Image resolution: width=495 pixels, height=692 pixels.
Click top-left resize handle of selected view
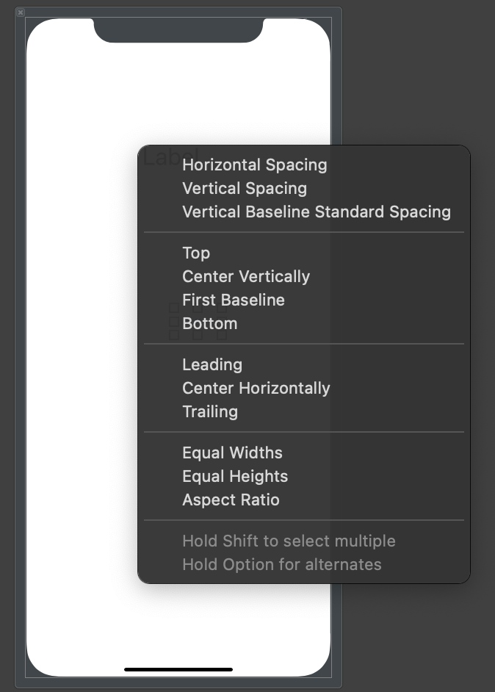pos(173,308)
